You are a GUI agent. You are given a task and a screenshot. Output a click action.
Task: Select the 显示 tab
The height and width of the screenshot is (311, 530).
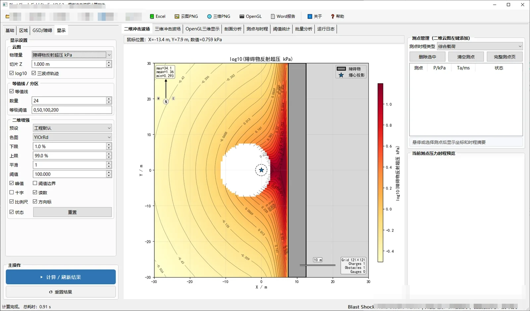[x=61, y=30]
